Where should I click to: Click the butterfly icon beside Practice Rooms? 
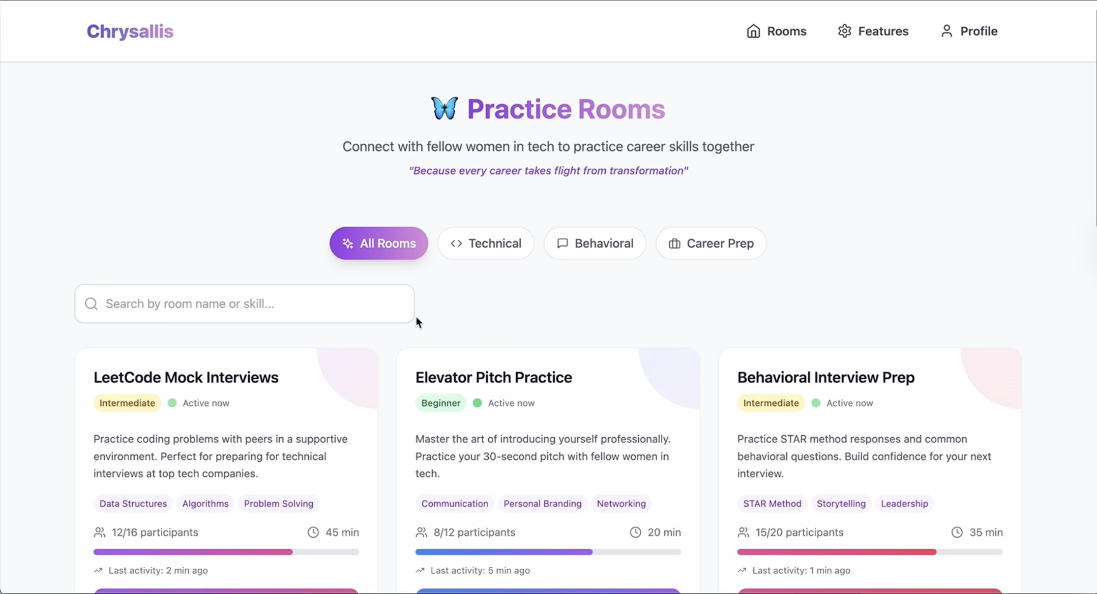point(444,108)
